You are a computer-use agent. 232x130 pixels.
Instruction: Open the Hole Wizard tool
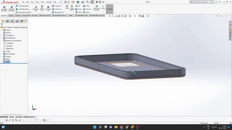point(42,8)
